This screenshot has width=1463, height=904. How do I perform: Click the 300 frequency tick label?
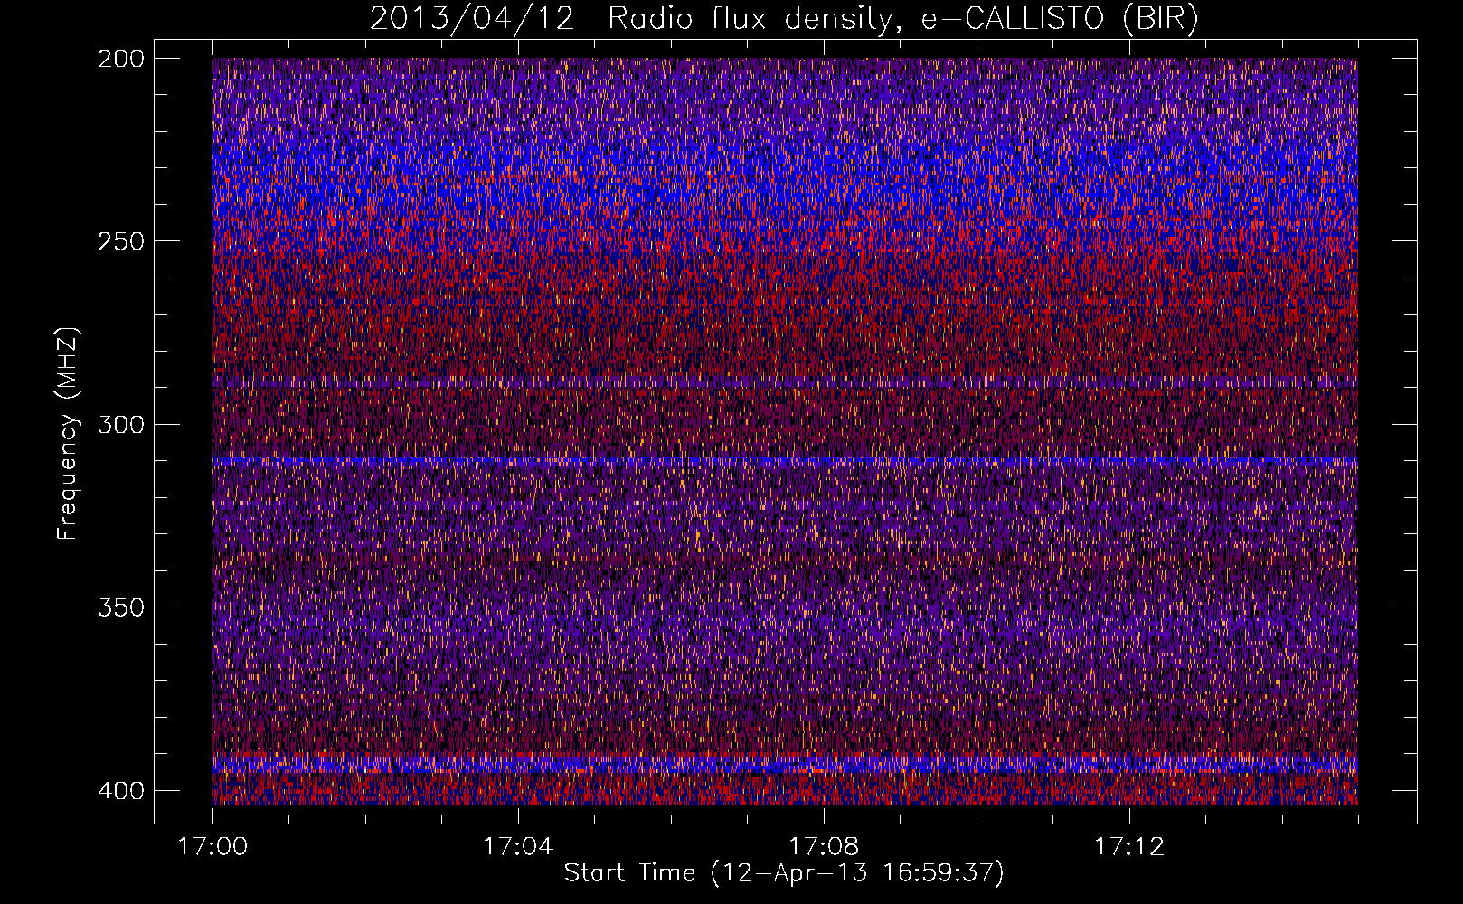tap(120, 424)
